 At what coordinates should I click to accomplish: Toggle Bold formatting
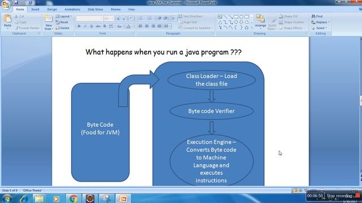click(x=79, y=27)
